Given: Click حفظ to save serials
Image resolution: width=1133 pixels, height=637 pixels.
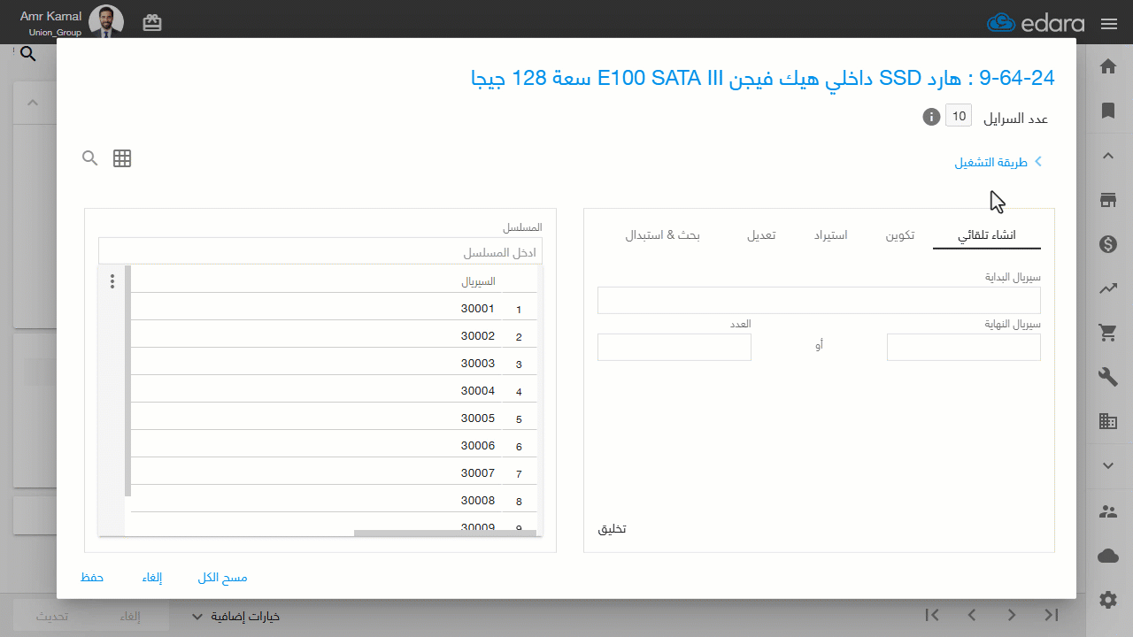Looking at the screenshot, I should click(x=92, y=578).
